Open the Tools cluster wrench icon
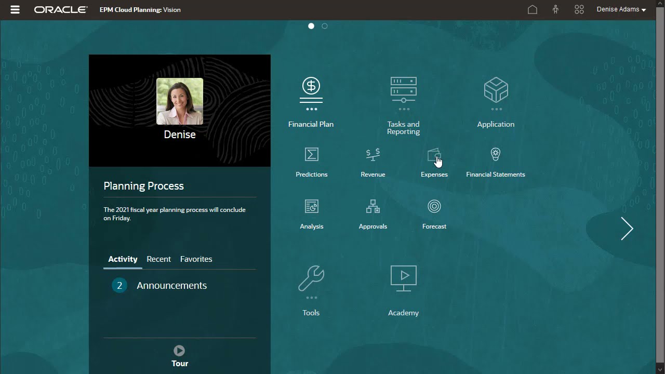 (x=311, y=278)
